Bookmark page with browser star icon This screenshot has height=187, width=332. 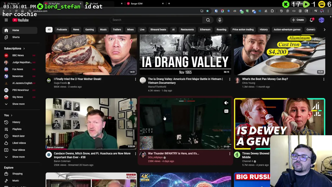pyautogui.click(x=208, y=11)
